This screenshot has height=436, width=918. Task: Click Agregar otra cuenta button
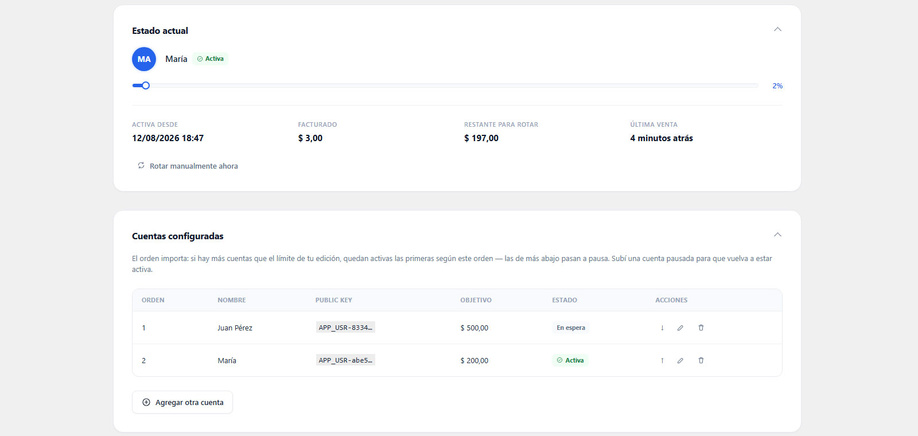[x=182, y=402]
